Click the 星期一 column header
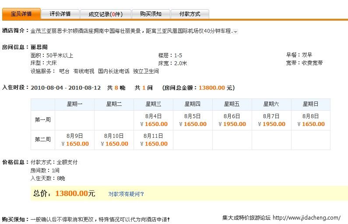Viewport: 348px width, 224px height. pos(74,104)
